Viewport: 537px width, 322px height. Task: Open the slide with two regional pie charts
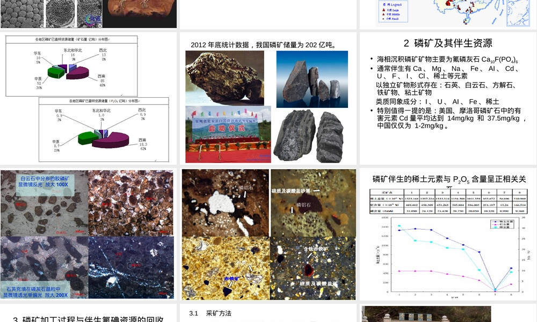(89, 99)
